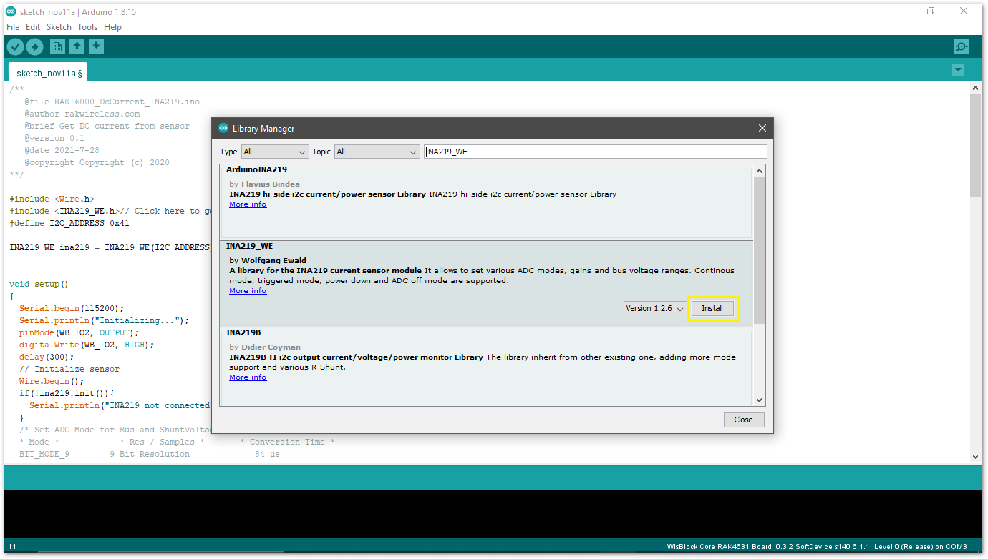The height and width of the screenshot is (559, 988).
Task: Open the tab options dropdown arrow
Action: pyautogui.click(x=958, y=70)
